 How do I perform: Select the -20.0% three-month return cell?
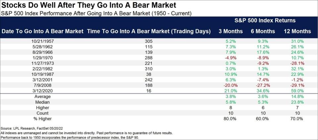(231, 86)
